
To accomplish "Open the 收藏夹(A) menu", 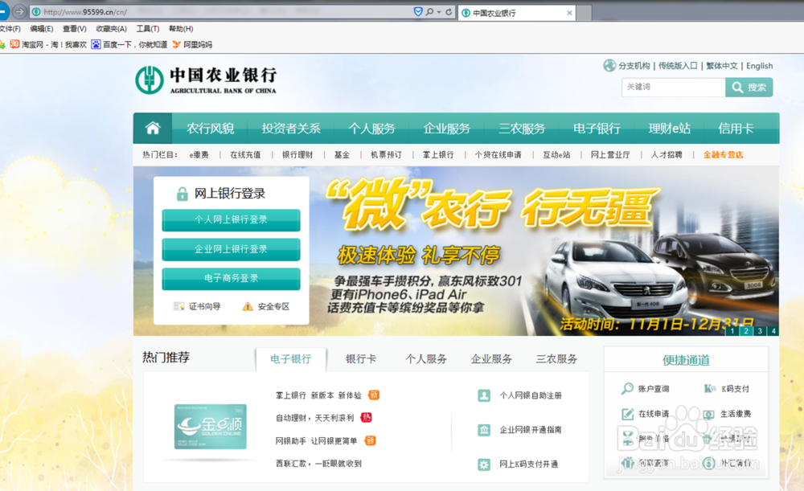I will (x=111, y=29).
